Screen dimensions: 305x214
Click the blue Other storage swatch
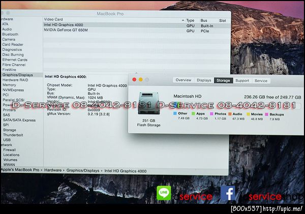[175, 114]
